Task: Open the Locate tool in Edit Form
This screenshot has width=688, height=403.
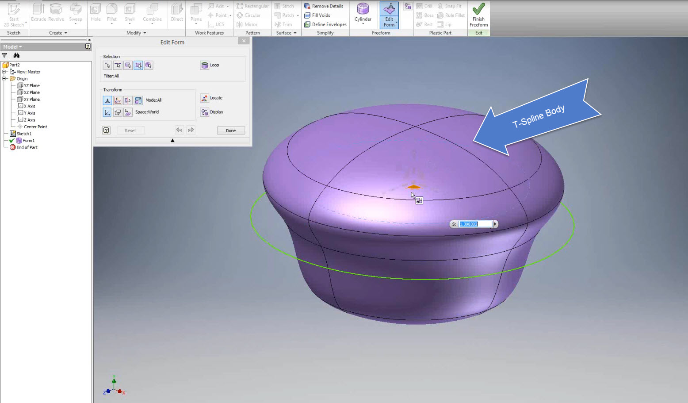Action: click(x=204, y=98)
